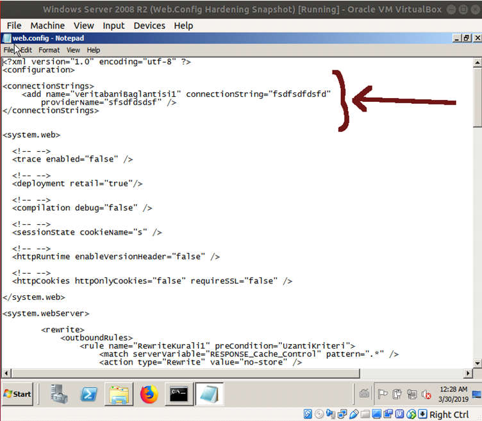Open the VirtualBox Machine menu
Screen dimensions: 482x421
[47, 26]
